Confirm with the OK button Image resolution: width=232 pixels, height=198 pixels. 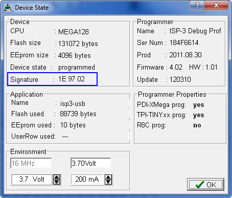coord(205,185)
